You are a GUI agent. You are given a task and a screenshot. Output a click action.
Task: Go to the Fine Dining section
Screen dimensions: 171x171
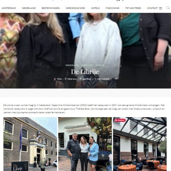tap(112, 8)
